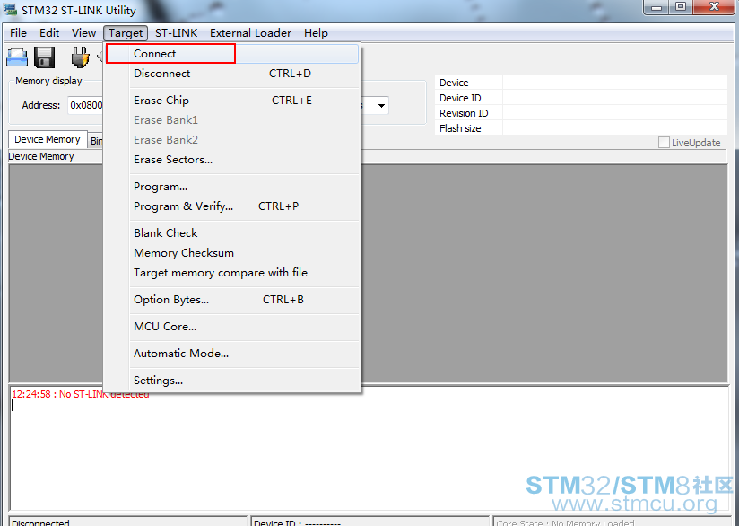Maximize the ST-LINK Utility window
Viewport: 739px width, 526px height.
coord(681,7)
